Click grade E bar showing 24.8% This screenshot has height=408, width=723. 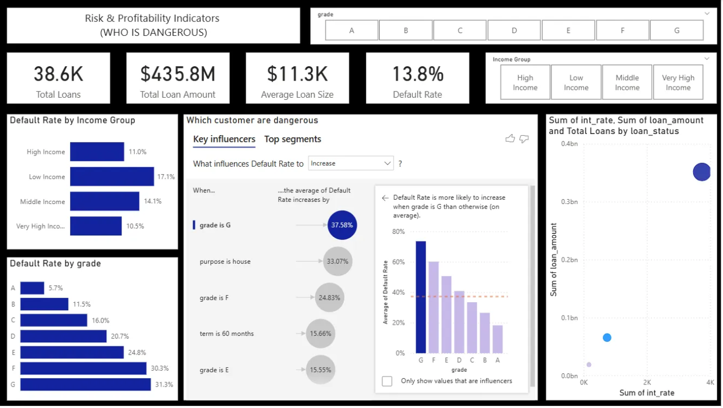72,352
